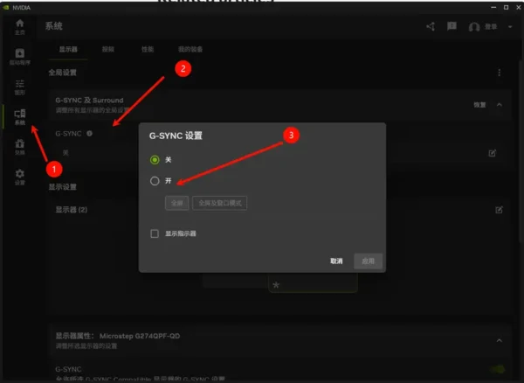This screenshot has height=383, width=524.
Task: Click the 取消 cancel button
Action: 336,261
